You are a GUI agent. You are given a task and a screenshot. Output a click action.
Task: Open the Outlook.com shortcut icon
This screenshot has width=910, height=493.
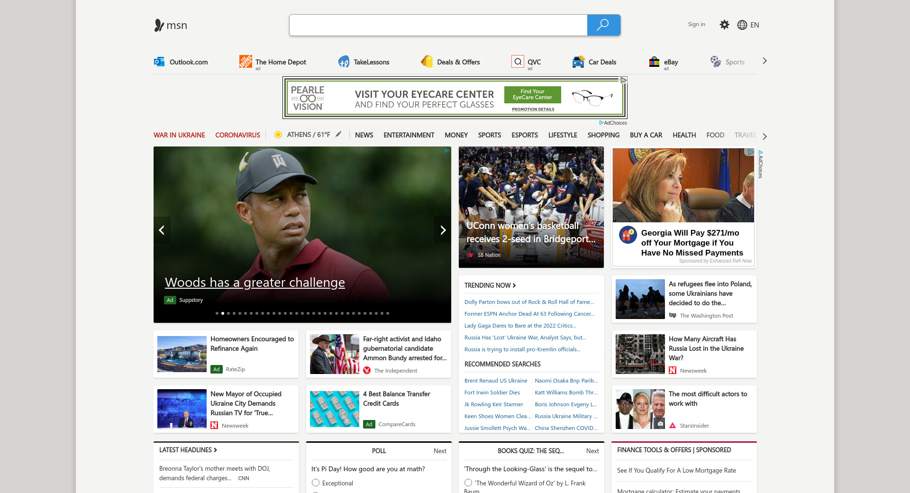point(159,62)
